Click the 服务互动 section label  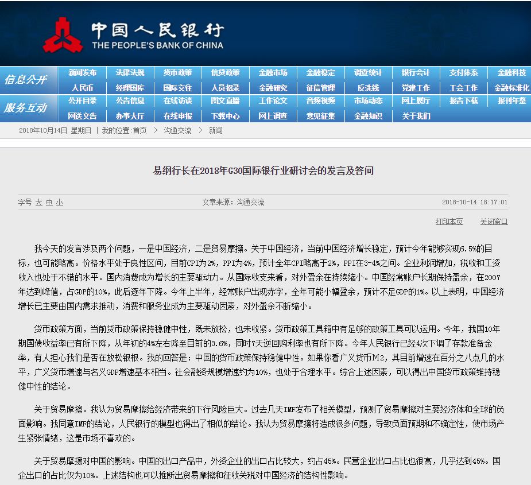click(x=25, y=108)
